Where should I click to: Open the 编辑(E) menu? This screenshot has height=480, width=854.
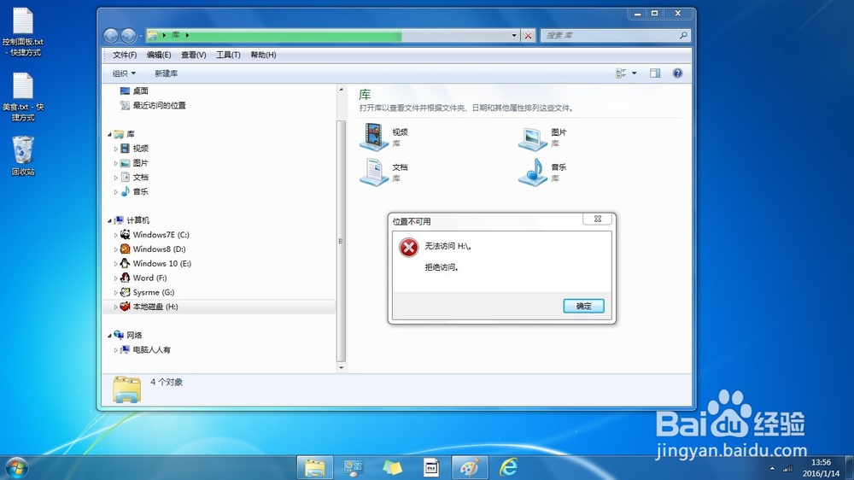(x=159, y=55)
